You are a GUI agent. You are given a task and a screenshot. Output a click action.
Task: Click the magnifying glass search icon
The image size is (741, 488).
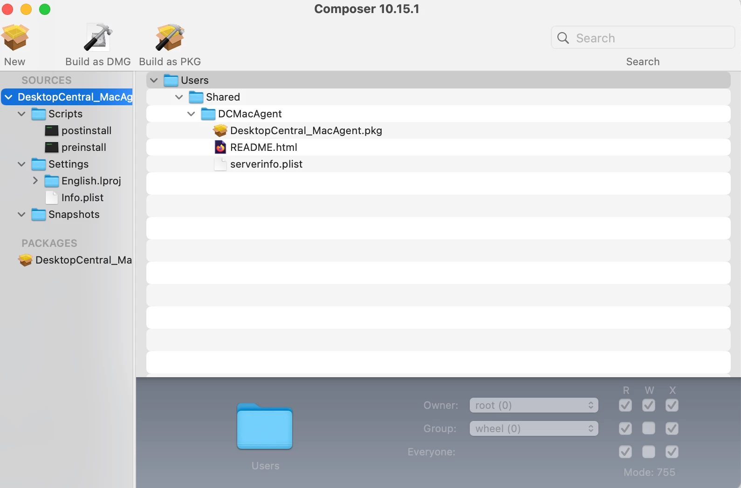563,38
